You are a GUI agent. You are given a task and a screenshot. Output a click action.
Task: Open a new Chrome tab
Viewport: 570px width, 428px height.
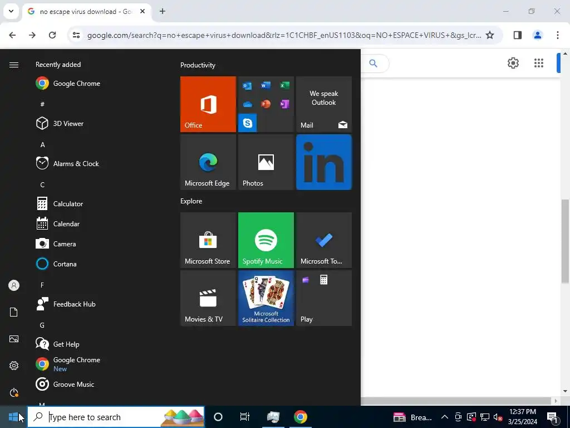click(x=163, y=11)
